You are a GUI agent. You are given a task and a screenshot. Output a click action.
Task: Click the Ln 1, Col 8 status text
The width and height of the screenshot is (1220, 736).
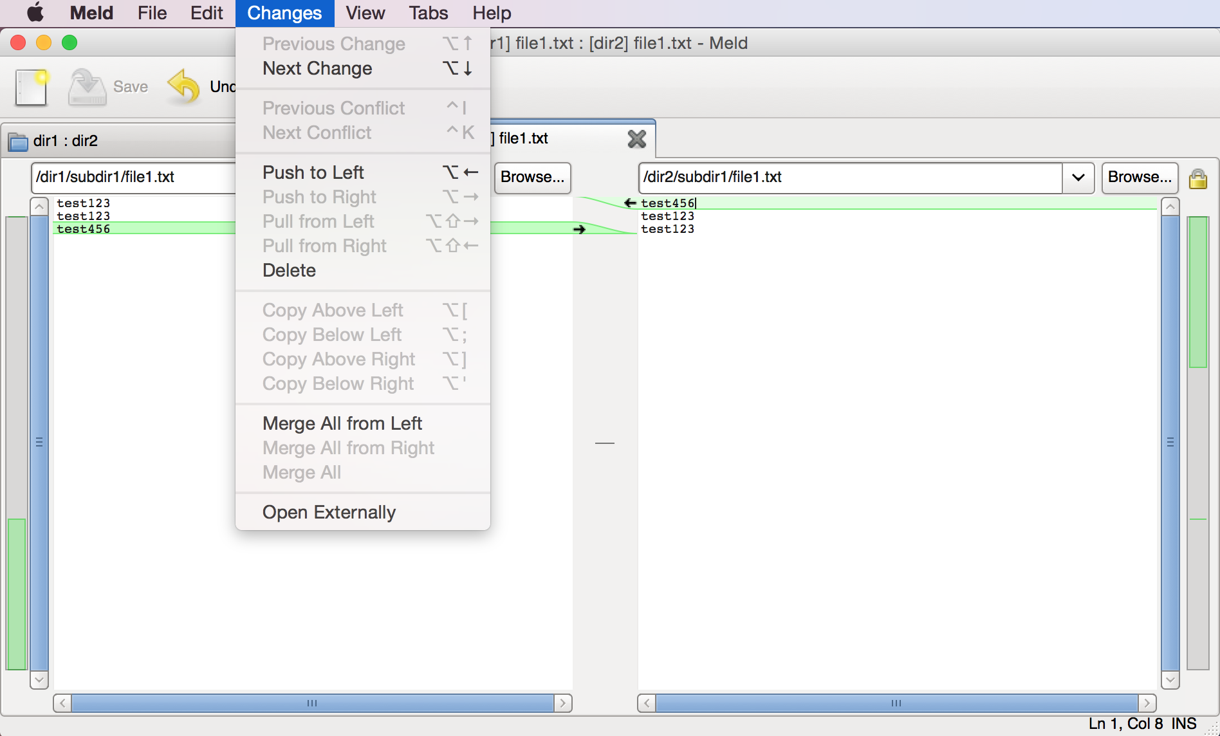tap(1125, 724)
